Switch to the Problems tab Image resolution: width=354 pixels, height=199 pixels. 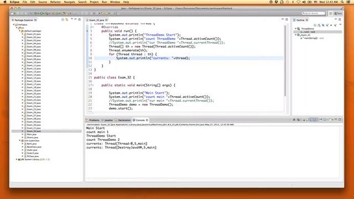coord(92,120)
